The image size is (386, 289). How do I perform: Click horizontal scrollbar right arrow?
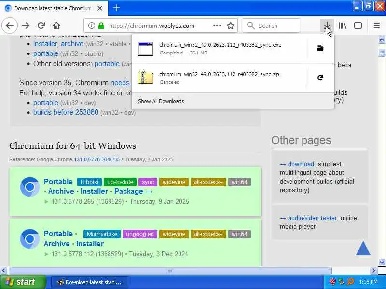[373, 271]
